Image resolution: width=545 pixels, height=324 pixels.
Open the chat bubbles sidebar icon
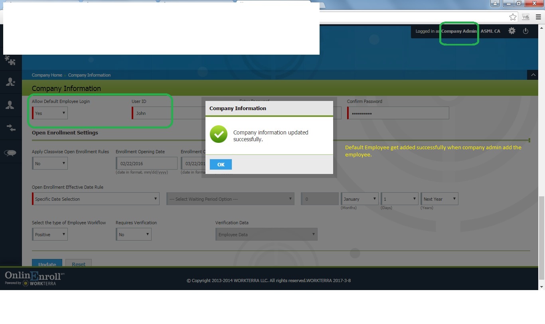tap(10, 153)
